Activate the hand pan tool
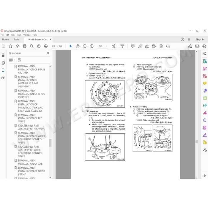This screenshot has height=208, width=208. (78, 46)
